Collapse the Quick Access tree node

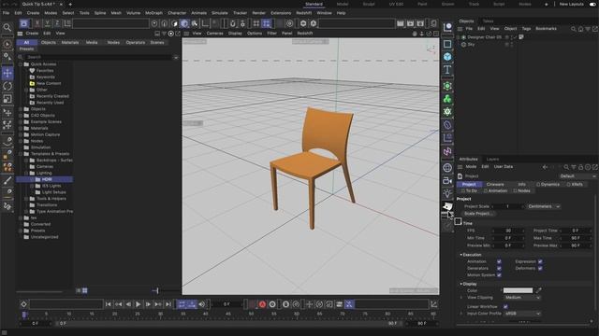(21, 64)
